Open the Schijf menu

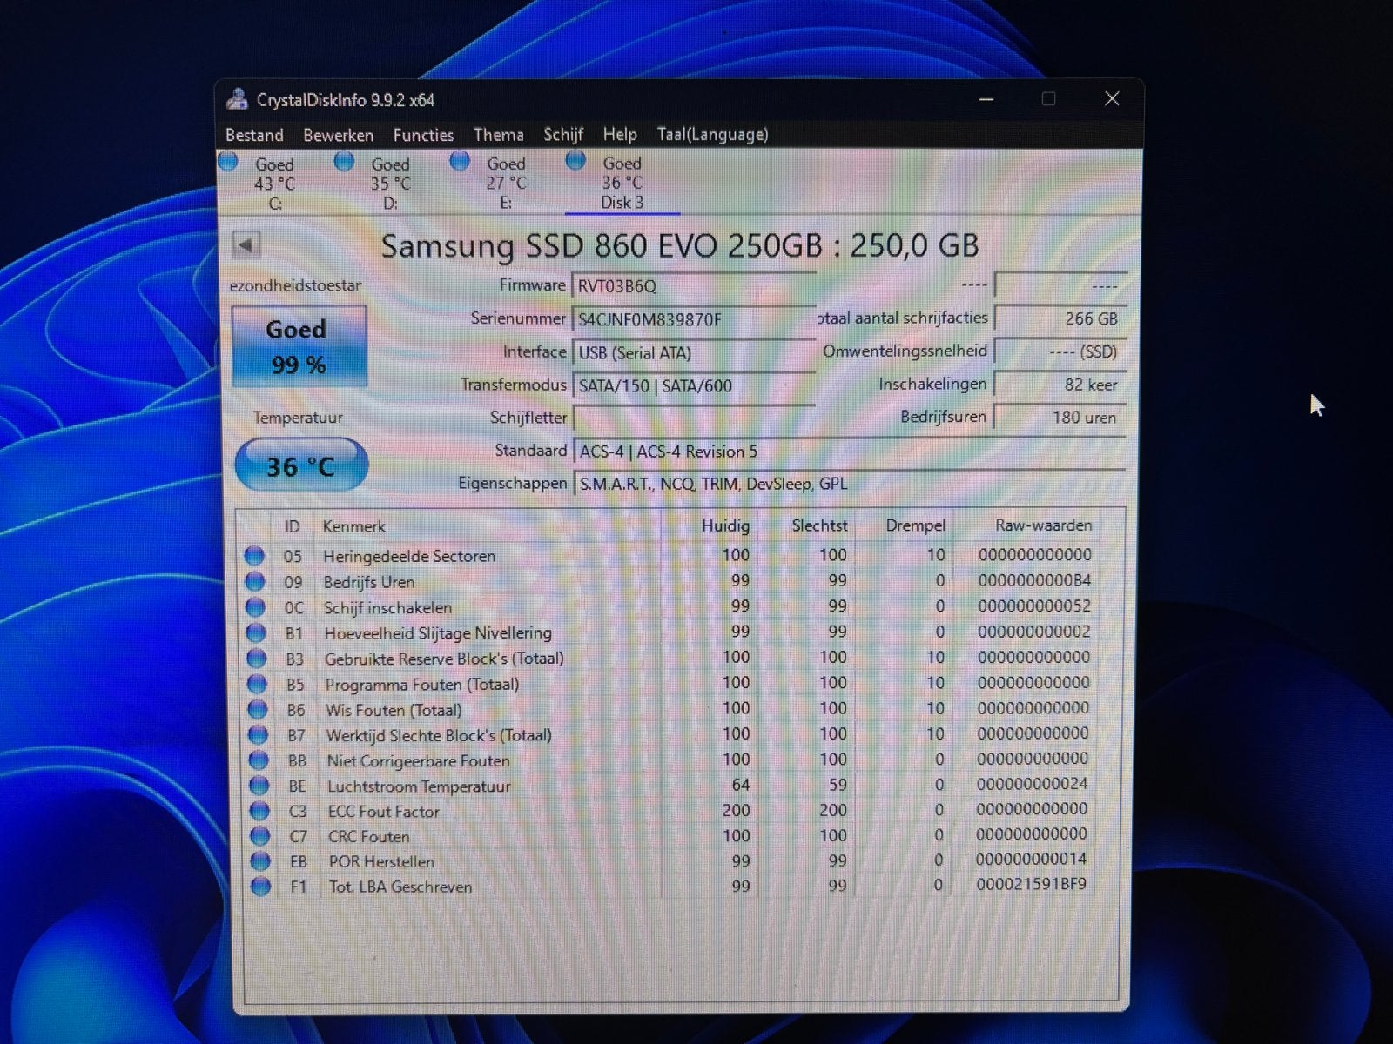click(562, 135)
